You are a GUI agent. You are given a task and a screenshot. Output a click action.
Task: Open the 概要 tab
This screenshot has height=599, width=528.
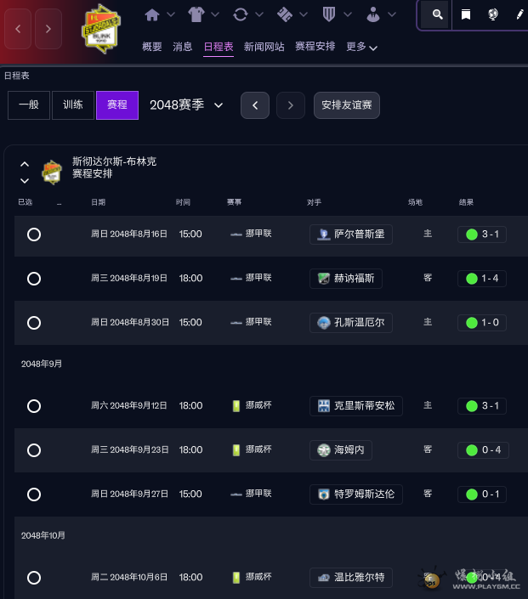click(152, 47)
